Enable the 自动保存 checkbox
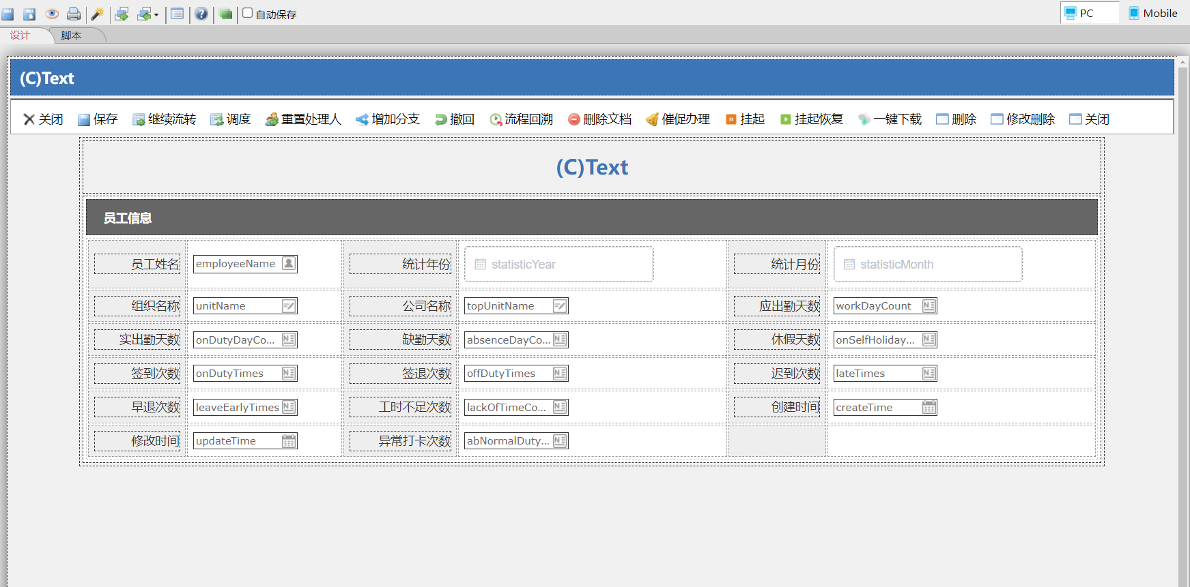 click(x=248, y=13)
